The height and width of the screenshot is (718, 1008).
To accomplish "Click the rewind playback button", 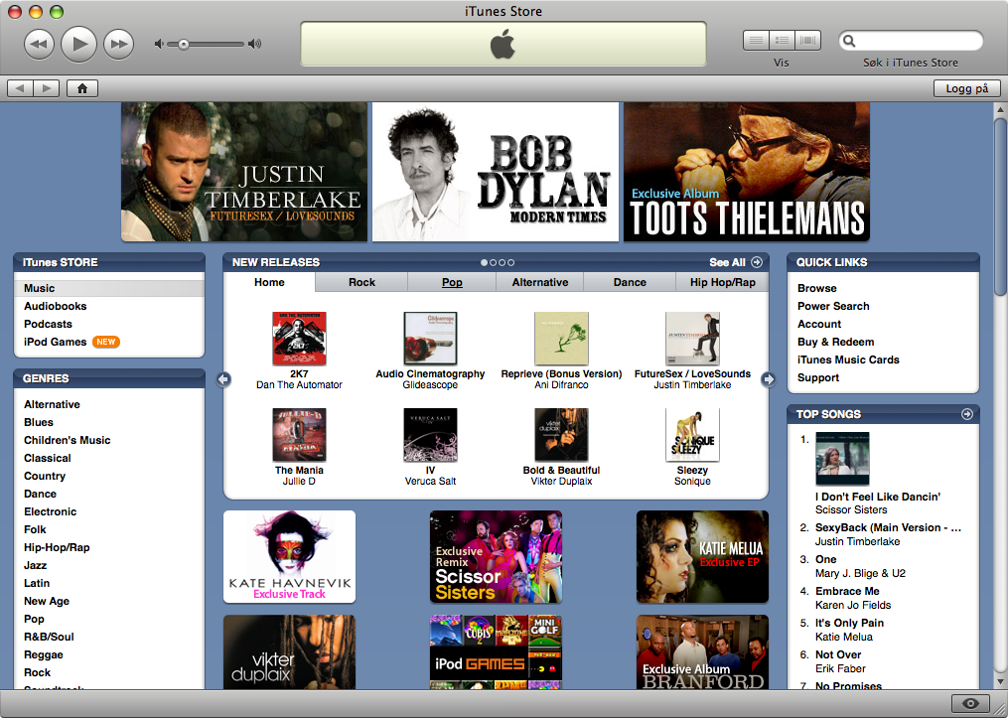I will click(x=39, y=45).
